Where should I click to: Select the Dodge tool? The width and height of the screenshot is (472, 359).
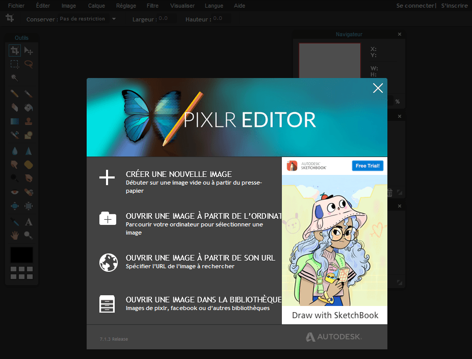pyautogui.click(x=14, y=178)
